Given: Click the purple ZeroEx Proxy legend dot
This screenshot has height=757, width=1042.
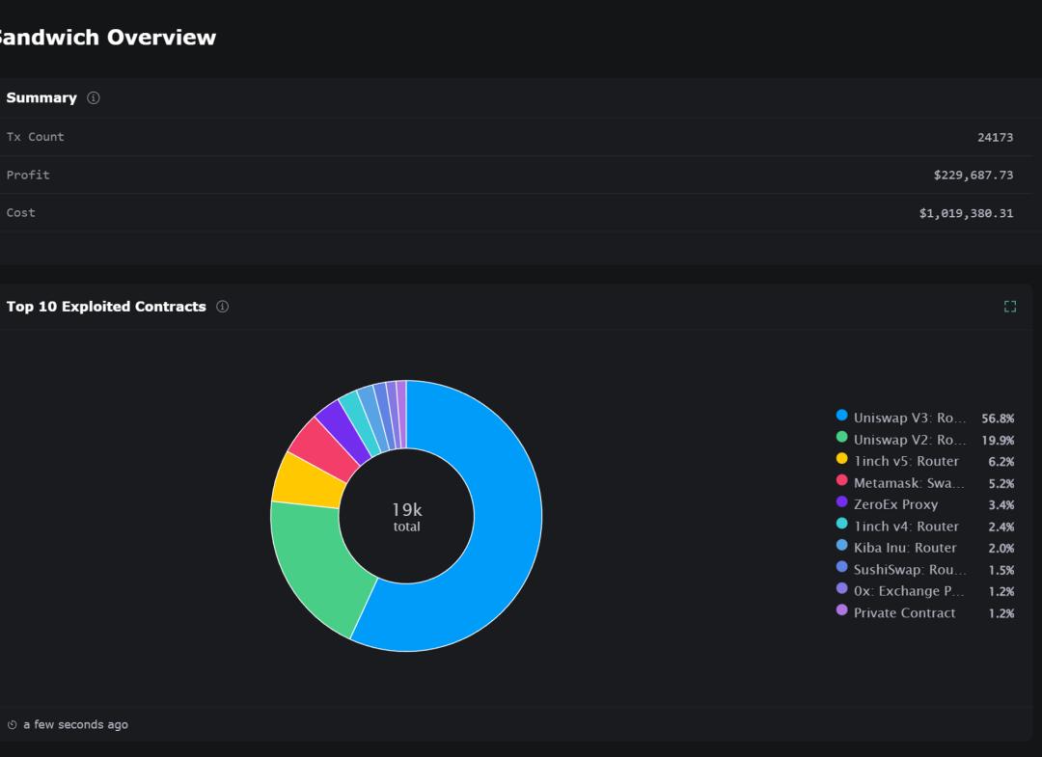Looking at the screenshot, I should click(839, 504).
